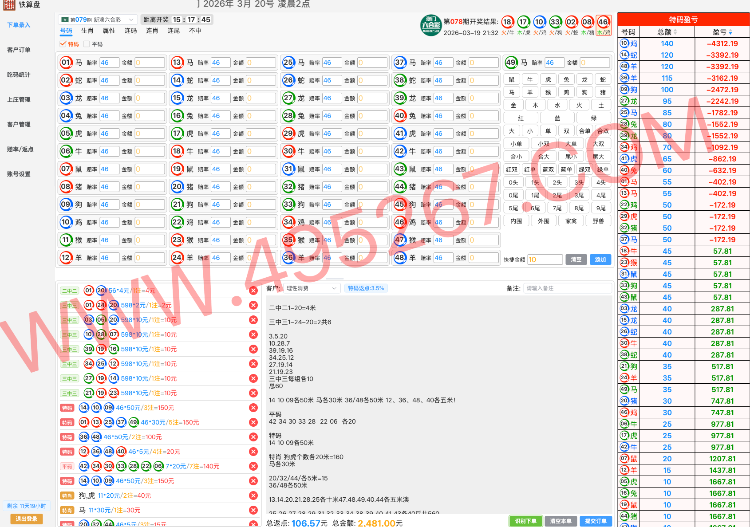
Task: Expand the lottery period selector chevron
Action: pyautogui.click(x=131, y=19)
